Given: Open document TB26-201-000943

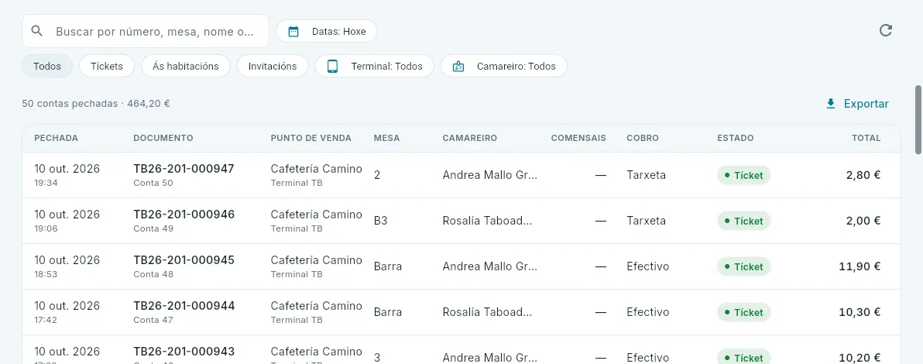Looking at the screenshot, I should click(x=184, y=352).
